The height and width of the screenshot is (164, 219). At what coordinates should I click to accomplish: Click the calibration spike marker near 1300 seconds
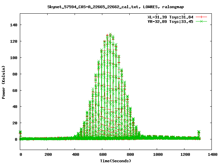(199, 132)
